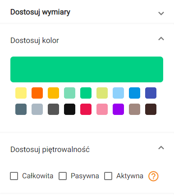Click the Dostosuj kolor heading
This screenshot has height=195, width=174.
point(35,40)
